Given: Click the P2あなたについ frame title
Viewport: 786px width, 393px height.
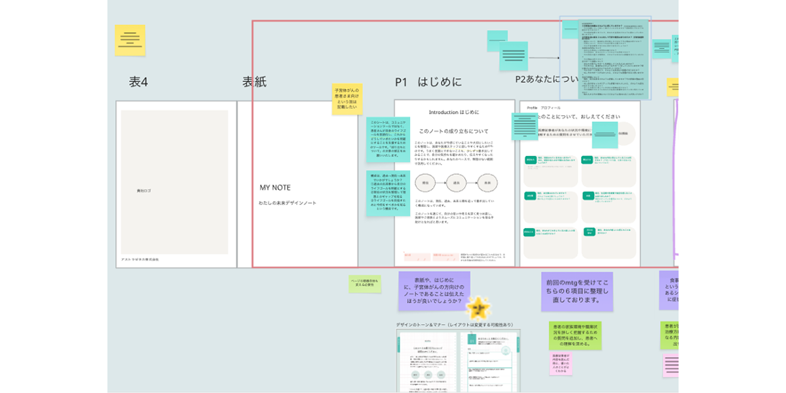Looking at the screenshot, I should (547, 79).
